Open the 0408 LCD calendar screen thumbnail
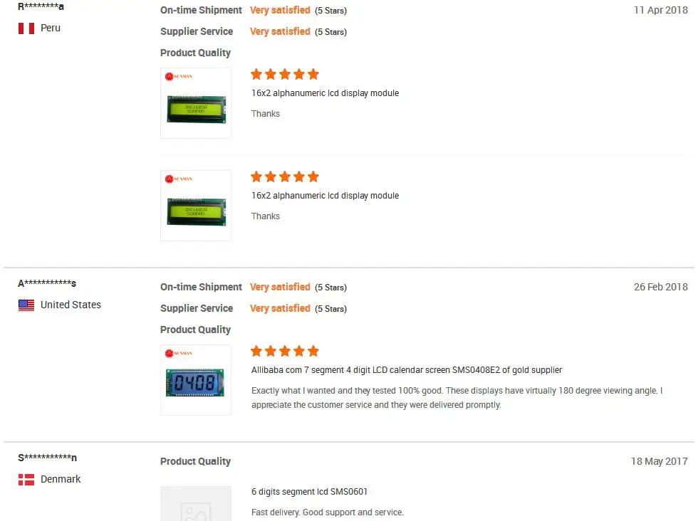698x521 pixels. tap(196, 380)
